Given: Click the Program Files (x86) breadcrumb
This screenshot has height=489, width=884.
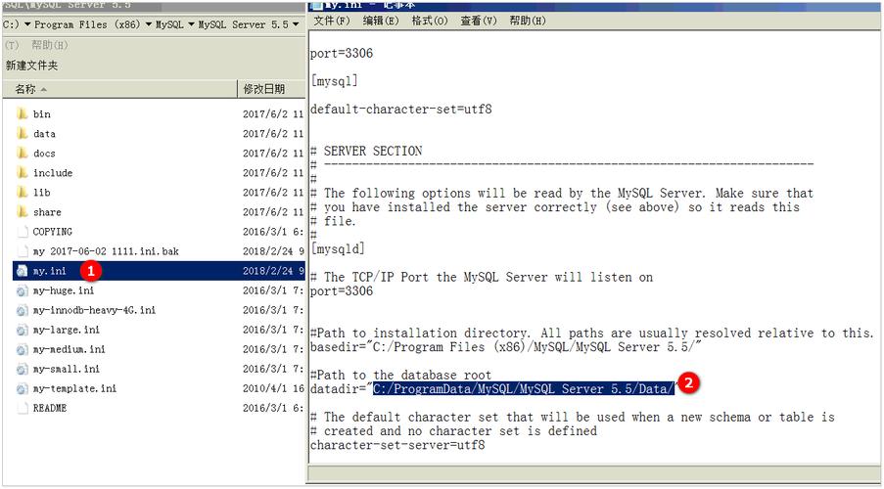Looking at the screenshot, I should click(x=87, y=24).
